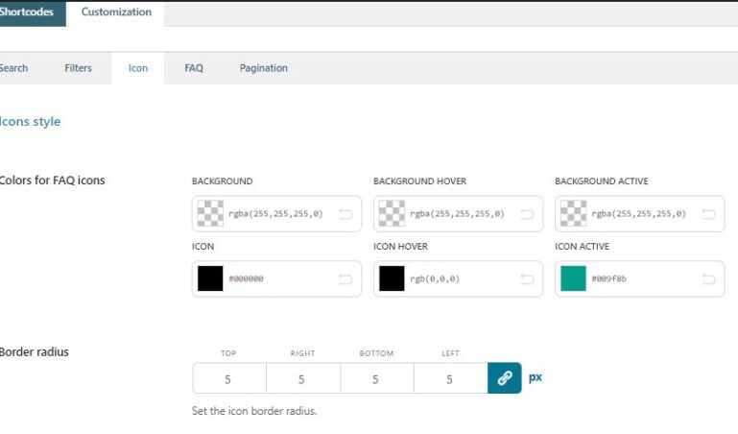Click the Left border radius input
The image size is (738, 434).
(449, 378)
